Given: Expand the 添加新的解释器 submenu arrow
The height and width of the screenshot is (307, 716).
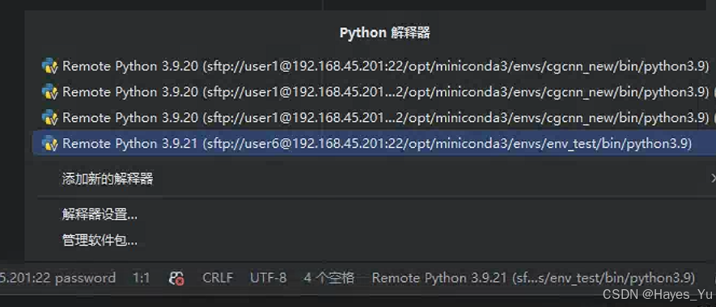Looking at the screenshot, I should [x=713, y=179].
